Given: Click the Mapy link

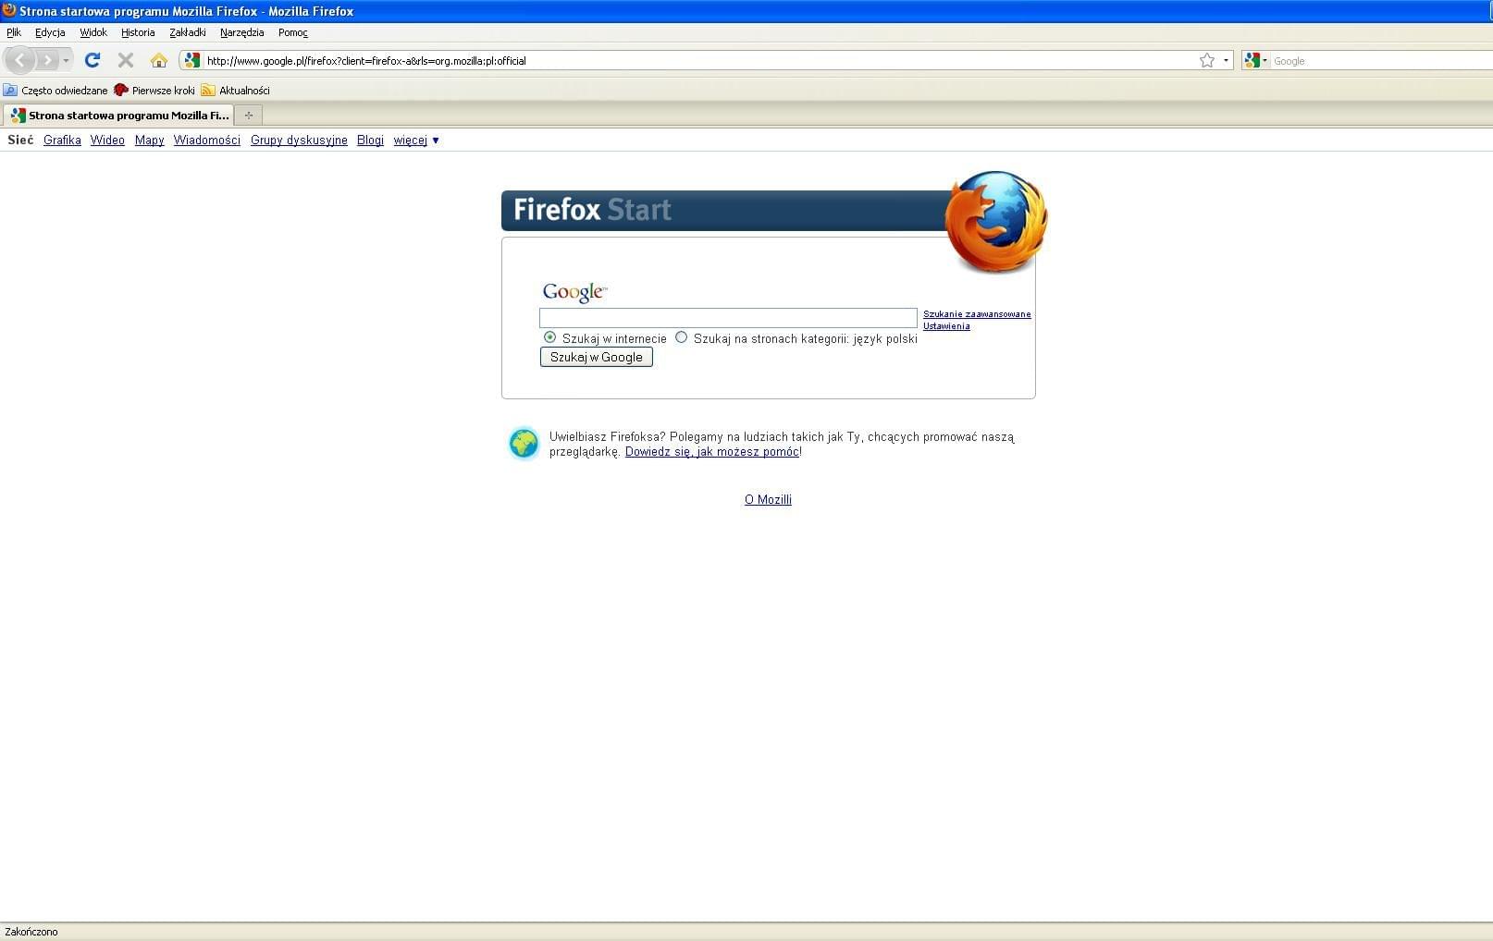Looking at the screenshot, I should [149, 141].
